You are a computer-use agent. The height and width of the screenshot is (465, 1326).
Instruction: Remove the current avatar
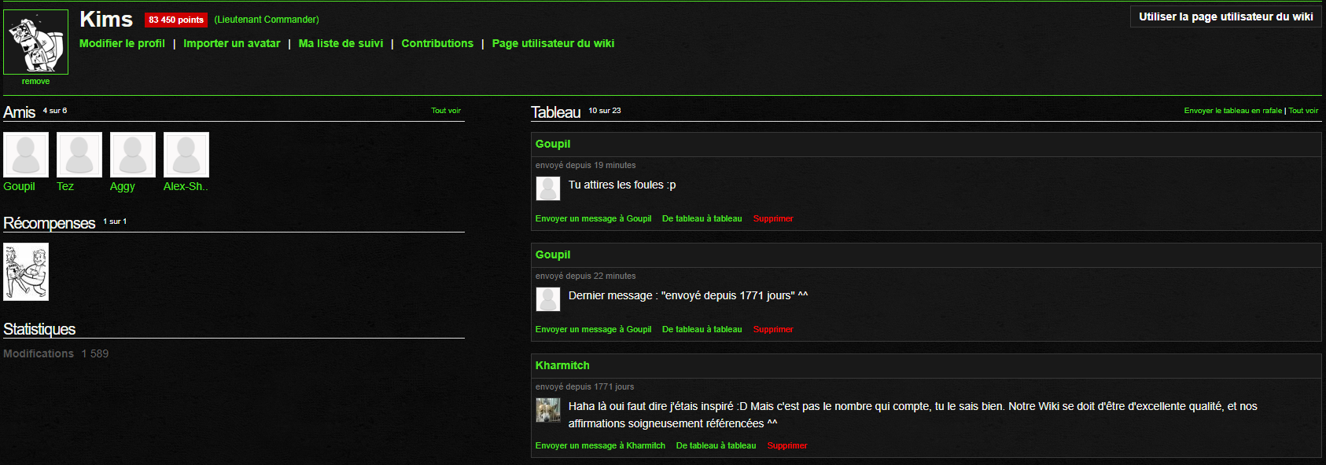tap(35, 82)
